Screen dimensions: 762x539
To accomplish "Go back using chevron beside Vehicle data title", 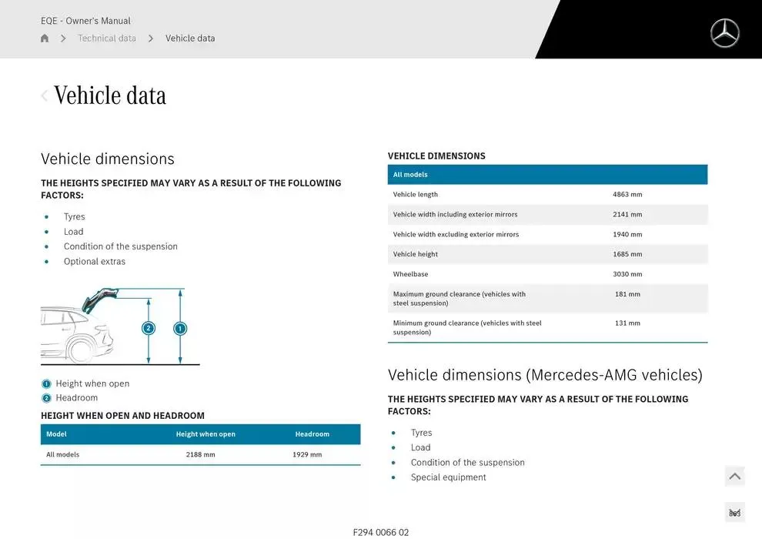I will point(45,95).
